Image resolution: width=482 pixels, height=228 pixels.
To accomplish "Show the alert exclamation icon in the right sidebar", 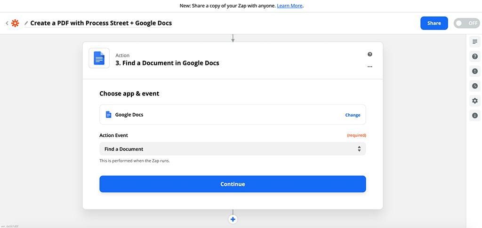I will pyautogui.click(x=474, y=71).
